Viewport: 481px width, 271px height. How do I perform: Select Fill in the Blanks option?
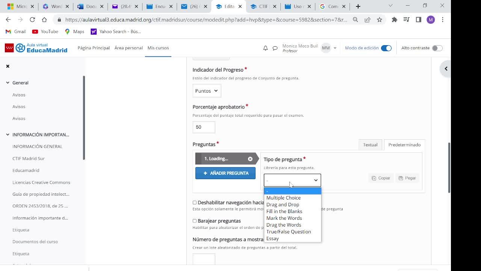(292, 211)
